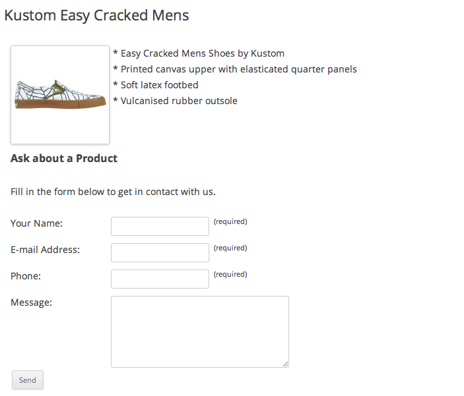Screen dimensions: 464x396
Task: Select the E-mail Address text box
Action: pos(160,252)
